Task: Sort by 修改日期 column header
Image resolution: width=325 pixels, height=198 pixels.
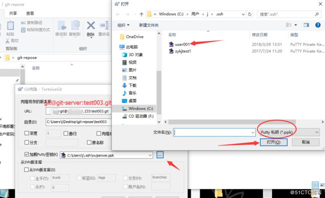Action: pyautogui.click(x=259, y=35)
